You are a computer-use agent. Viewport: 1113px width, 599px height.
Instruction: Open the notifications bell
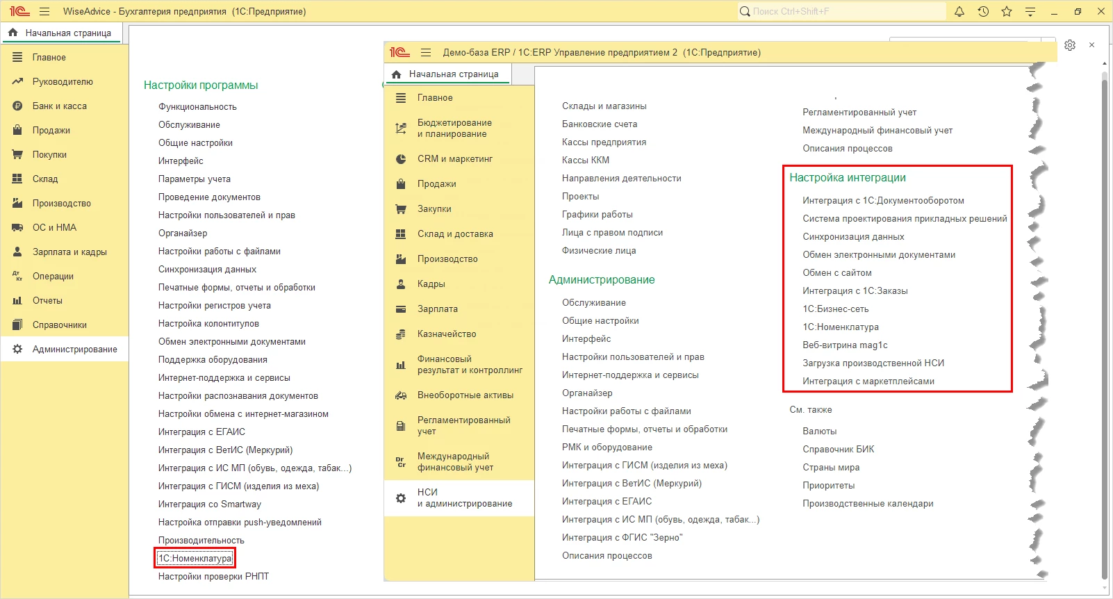coord(959,11)
